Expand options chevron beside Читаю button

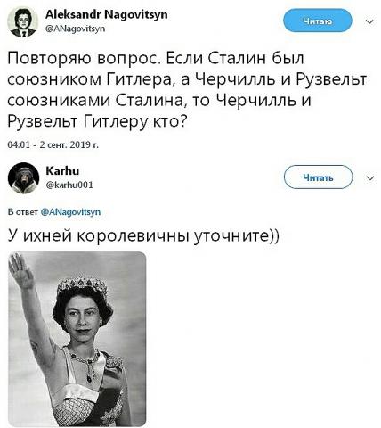pyautogui.click(x=369, y=21)
